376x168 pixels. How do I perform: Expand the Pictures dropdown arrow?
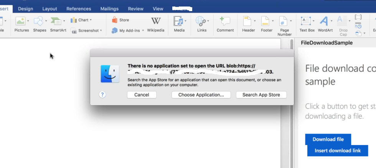coord(28,21)
